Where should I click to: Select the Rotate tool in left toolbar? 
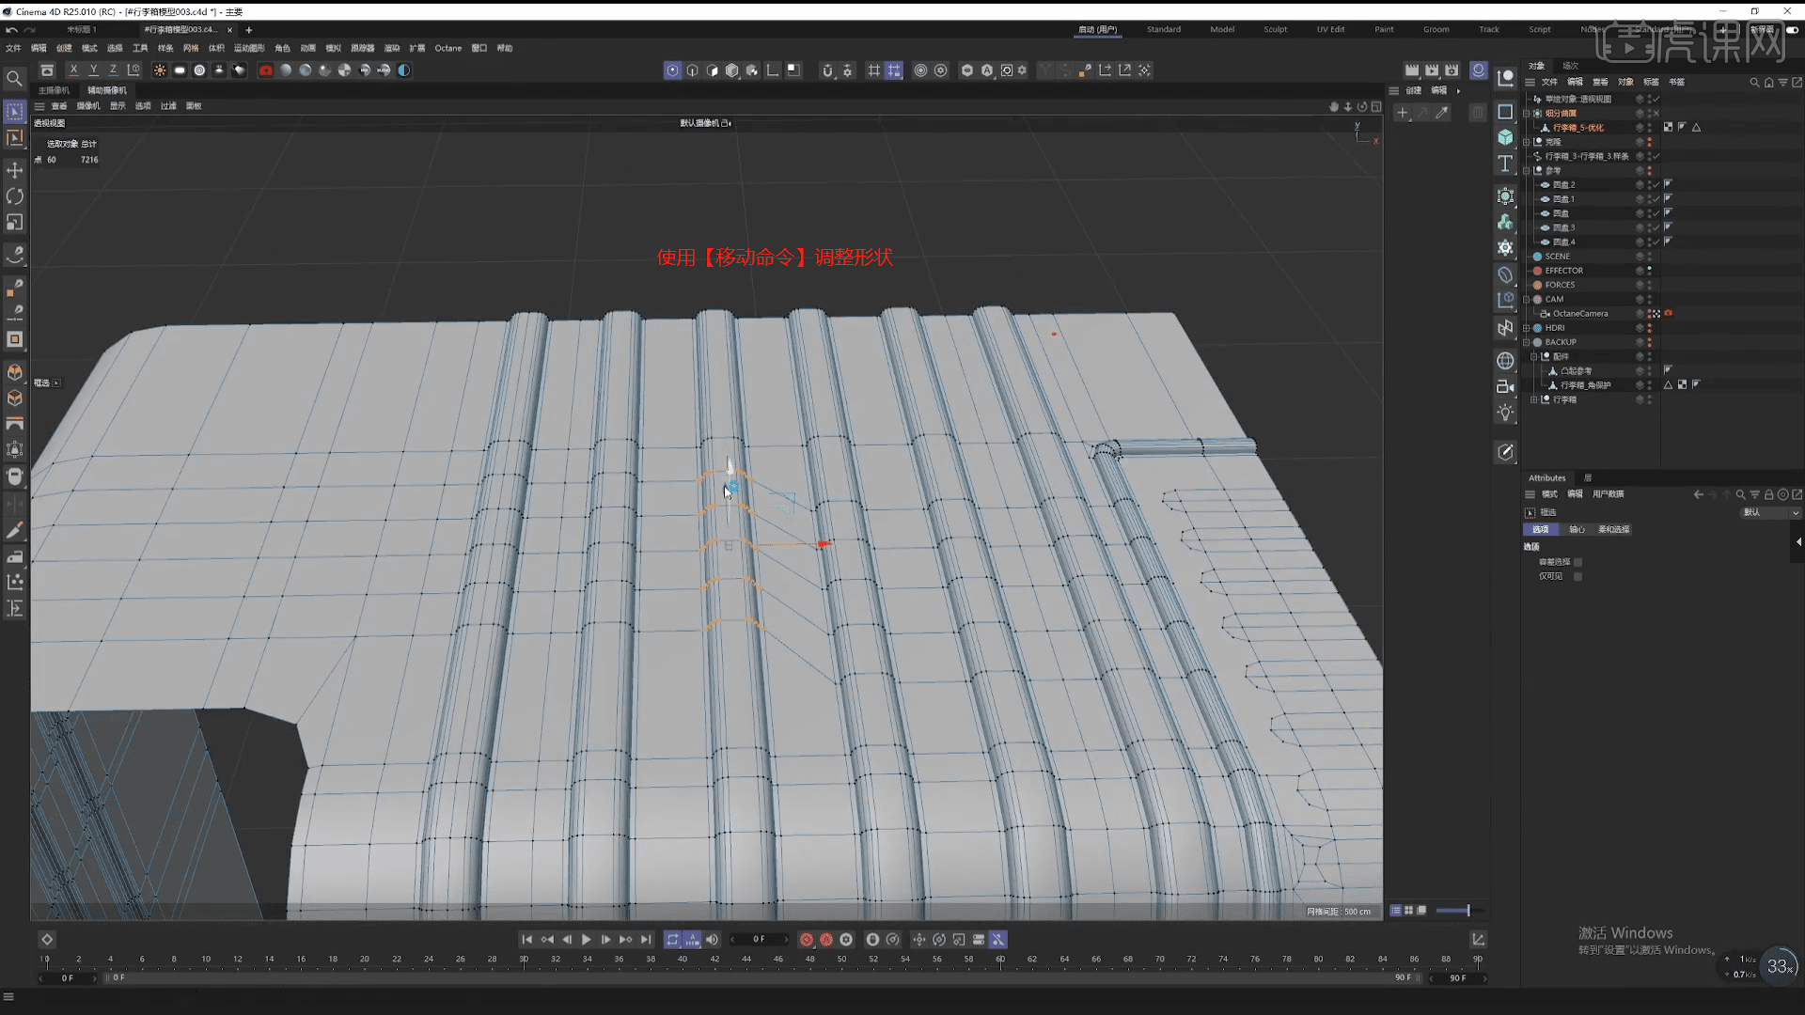(x=15, y=196)
